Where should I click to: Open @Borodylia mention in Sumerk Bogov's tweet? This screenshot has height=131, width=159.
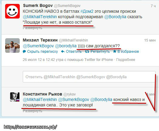click(115, 17)
